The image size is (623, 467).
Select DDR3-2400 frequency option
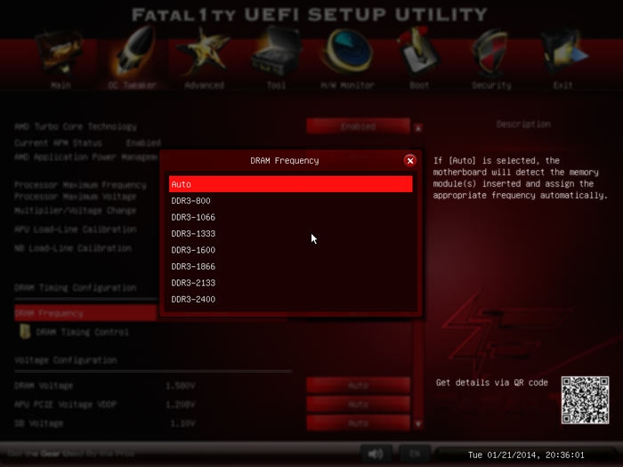[290, 299]
